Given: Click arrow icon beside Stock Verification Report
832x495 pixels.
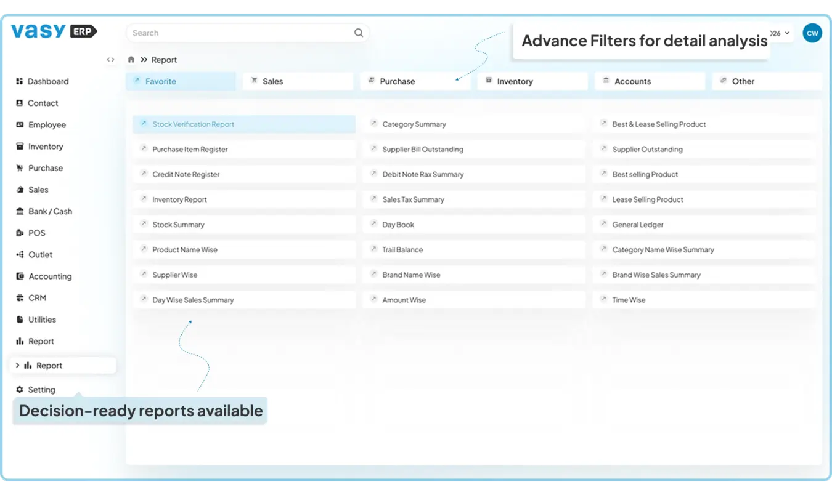Looking at the screenshot, I should coord(143,124).
